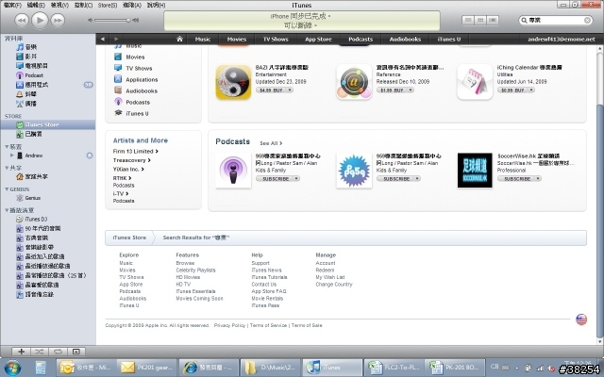The width and height of the screenshot is (604, 377).
Task: Create a new playlist with plus button
Action: (21, 352)
